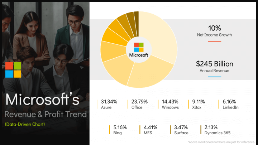Select the Windows pie slice at lower left
The image size is (258, 145).
[119, 70]
